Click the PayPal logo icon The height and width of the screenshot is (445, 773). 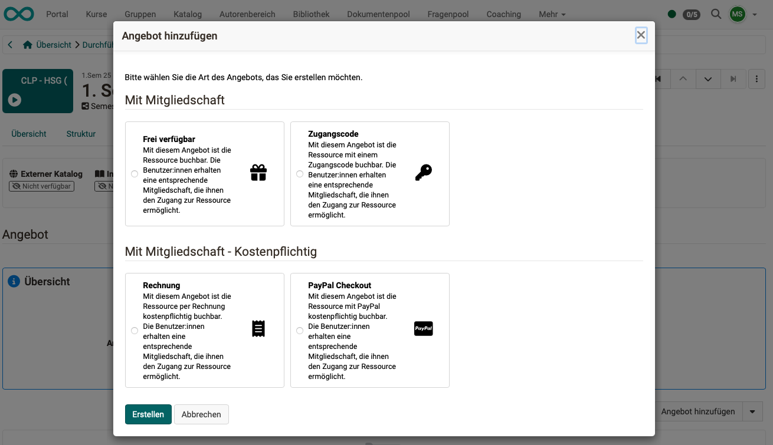[x=424, y=328]
